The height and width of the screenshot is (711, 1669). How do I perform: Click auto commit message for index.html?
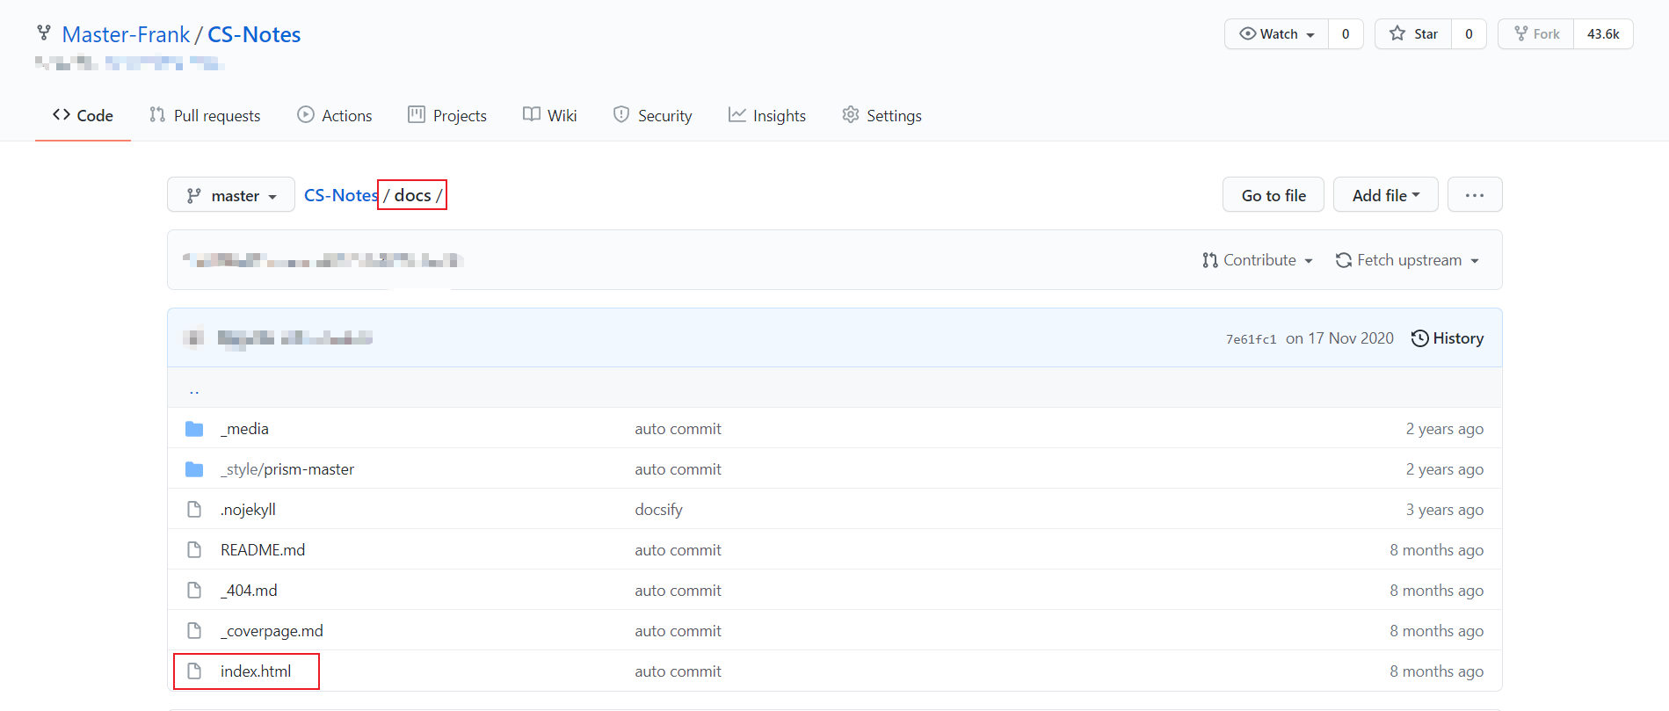[678, 671]
